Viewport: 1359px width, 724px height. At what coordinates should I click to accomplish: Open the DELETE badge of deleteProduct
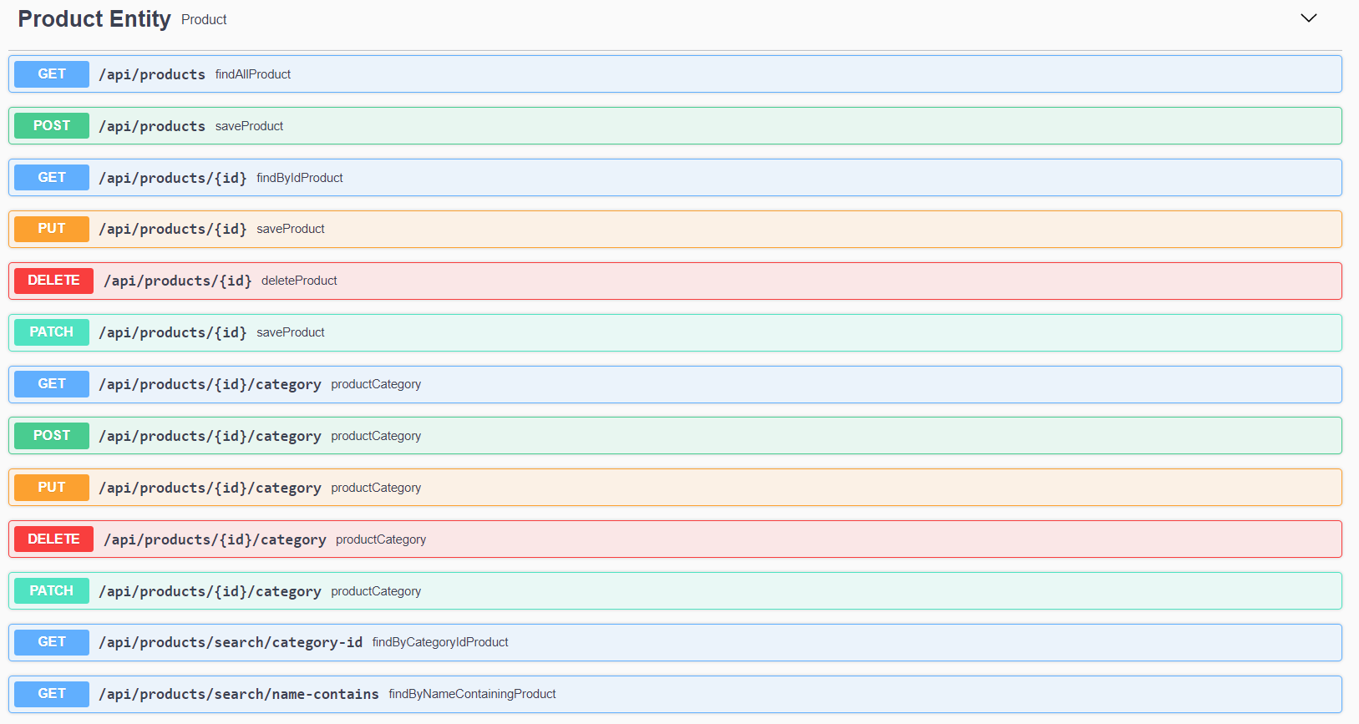(53, 281)
